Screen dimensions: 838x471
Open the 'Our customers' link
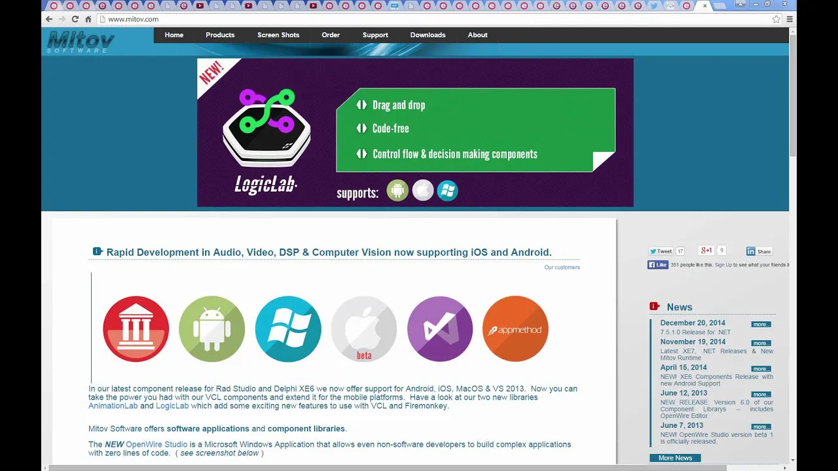click(x=562, y=267)
